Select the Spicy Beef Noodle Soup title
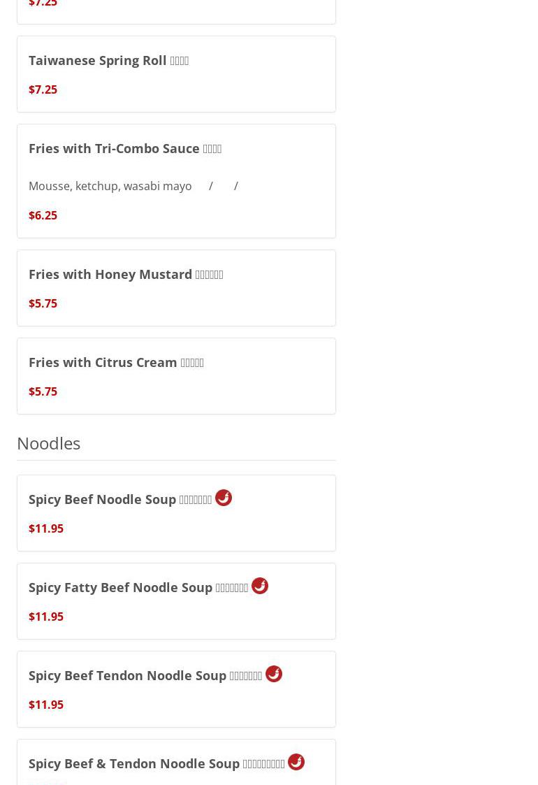The image size is (538, 785). coord(120,500)
